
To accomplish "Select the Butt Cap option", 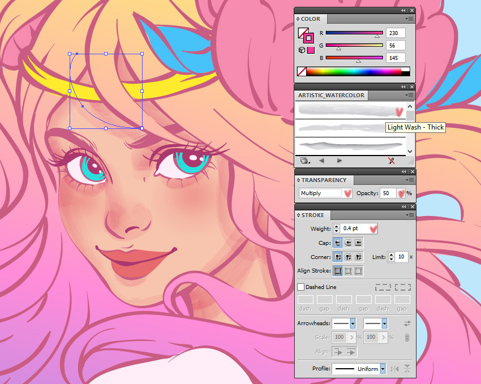I will [338, 243].
